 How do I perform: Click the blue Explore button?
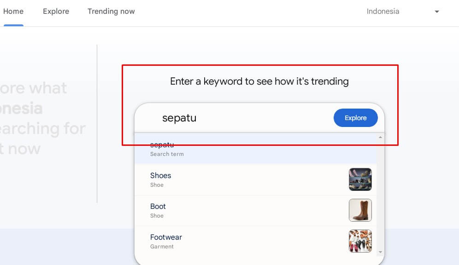(356, 118)
